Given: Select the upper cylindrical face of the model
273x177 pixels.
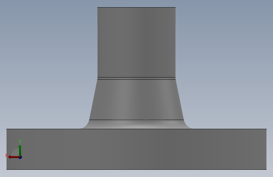Looking at the screenshot, I should tap(137, 42).
